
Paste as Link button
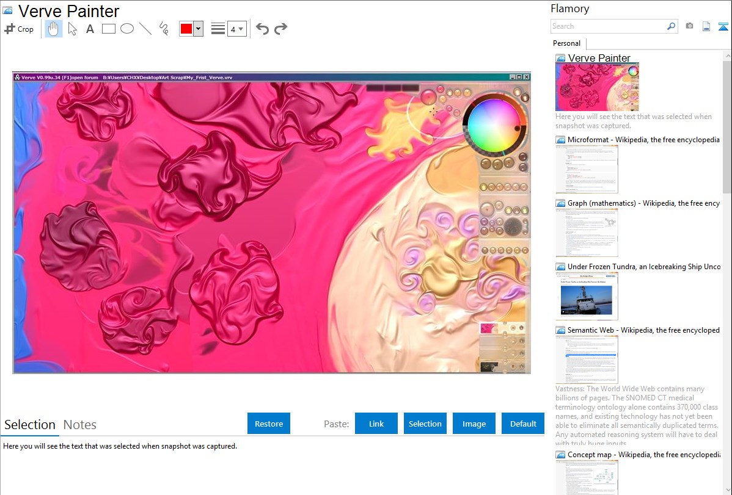376,423
